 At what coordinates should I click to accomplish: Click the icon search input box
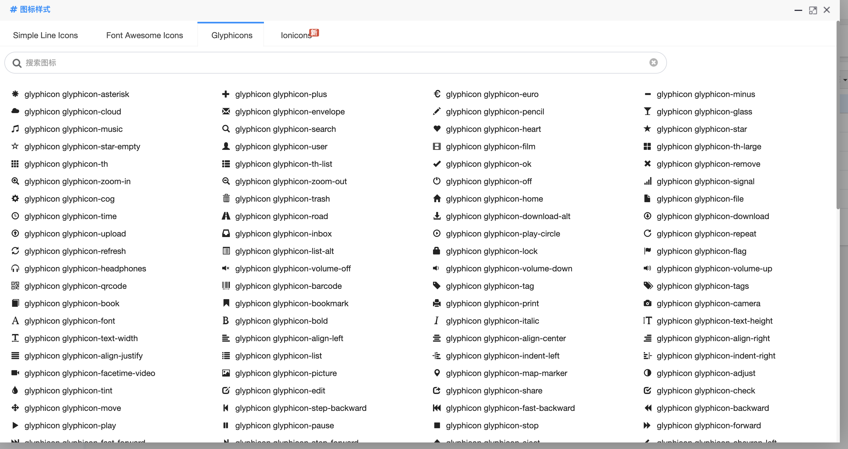329,62
